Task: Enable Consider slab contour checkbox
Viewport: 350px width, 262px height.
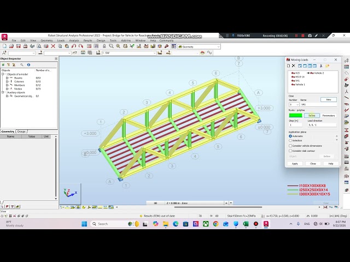Action: point(290,151)
